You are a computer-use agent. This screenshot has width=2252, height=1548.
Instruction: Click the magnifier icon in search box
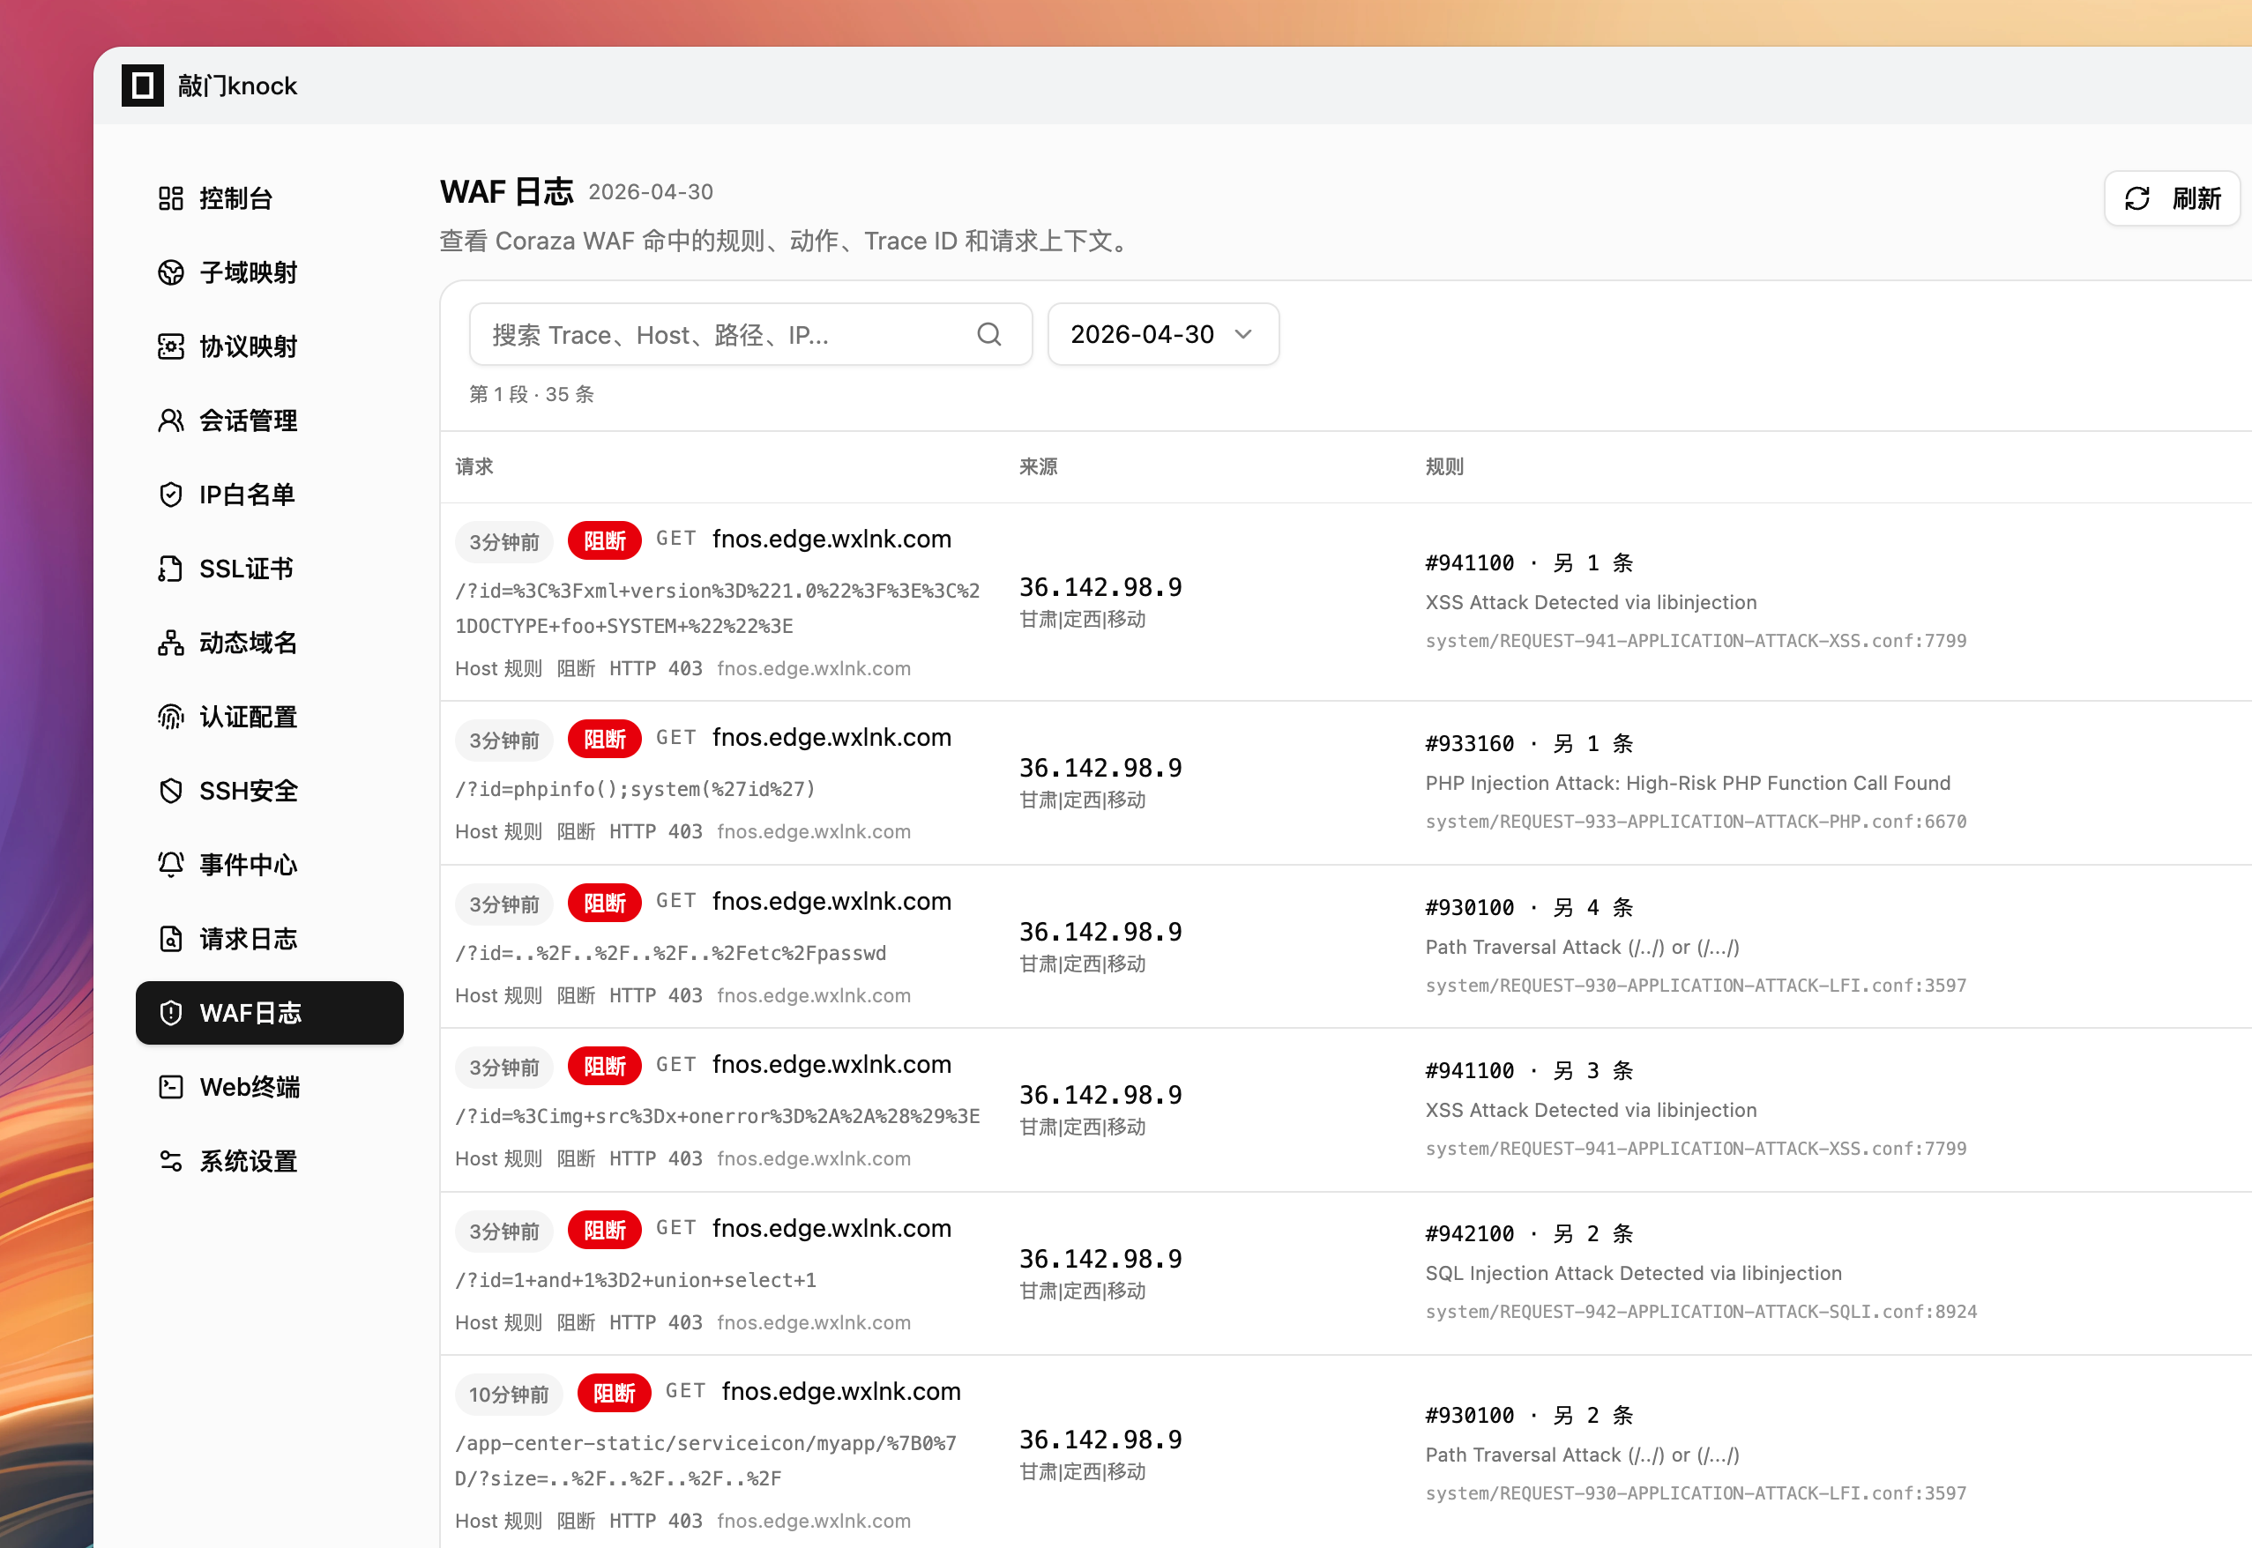coord(989,335)
